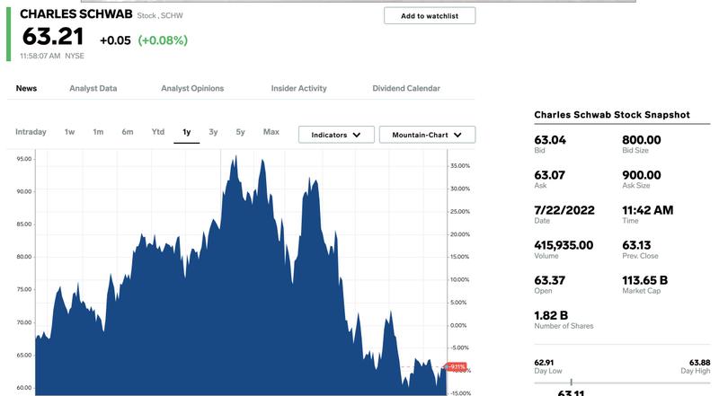This screenshot has height=396, width=719.
Task: Click the 415,935.00 Volume value
Action: 564,245
